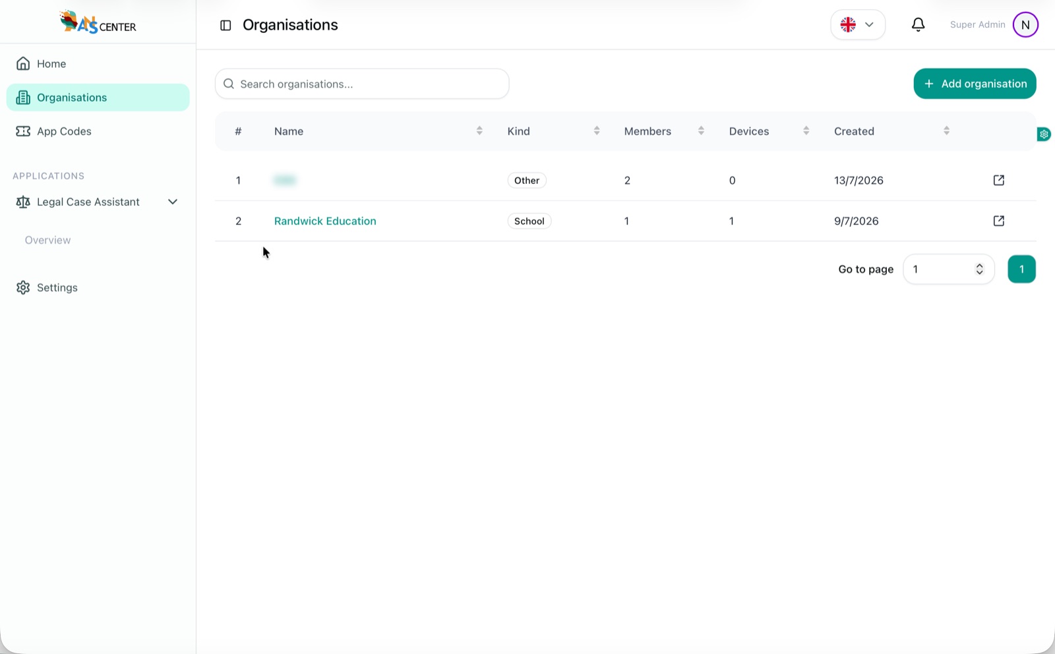Sort table by Kind column

point(597,131)
